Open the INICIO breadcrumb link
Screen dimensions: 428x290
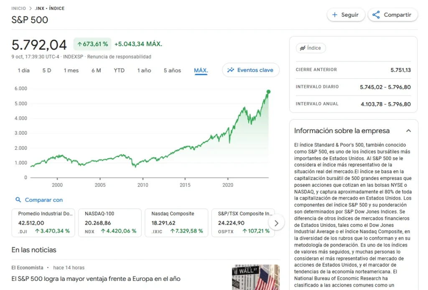[x=18, y=8]
